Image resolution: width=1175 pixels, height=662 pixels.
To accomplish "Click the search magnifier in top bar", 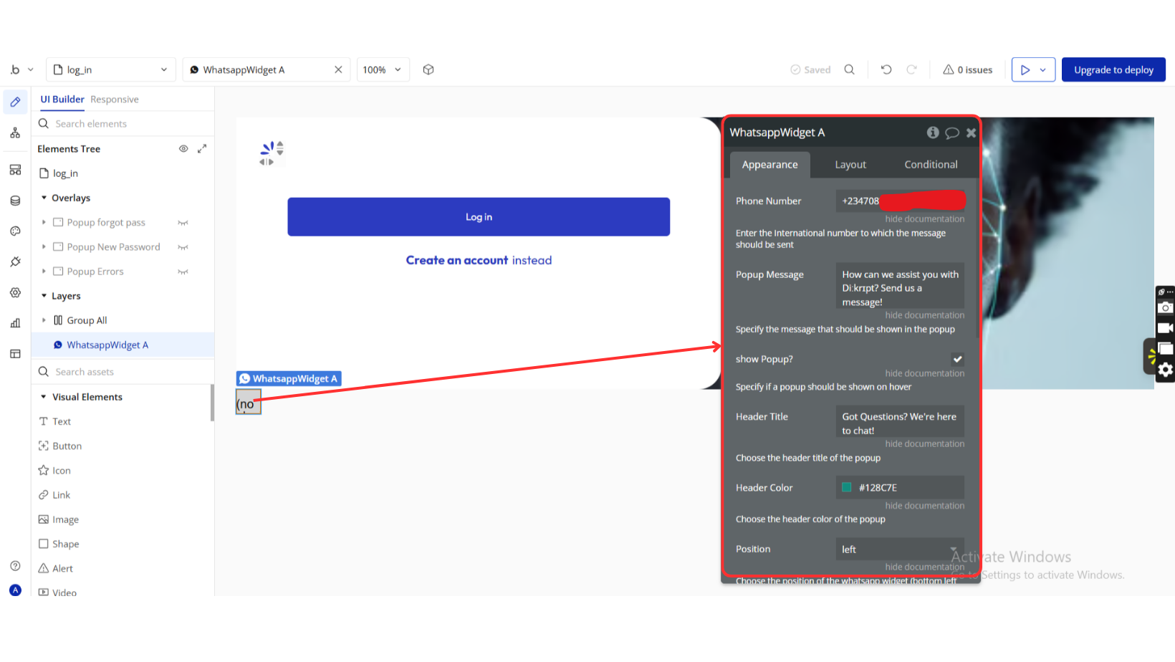I will 850,69.
